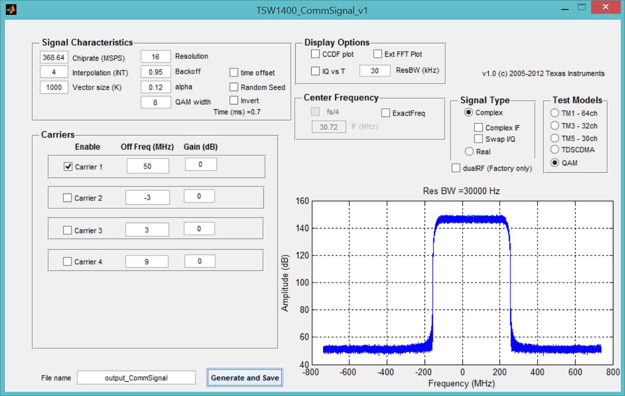Tick the Swap I/Q checkbox
Image resolution: width=625 pixels, height=396 pixels.
(478, 139)
